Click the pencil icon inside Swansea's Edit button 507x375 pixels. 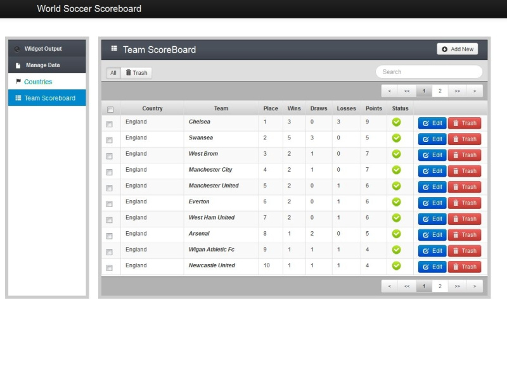[426, 139]
